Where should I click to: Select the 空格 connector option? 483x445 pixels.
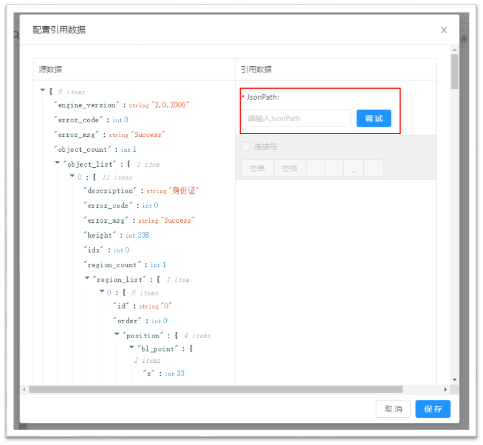tap(290, 168)
